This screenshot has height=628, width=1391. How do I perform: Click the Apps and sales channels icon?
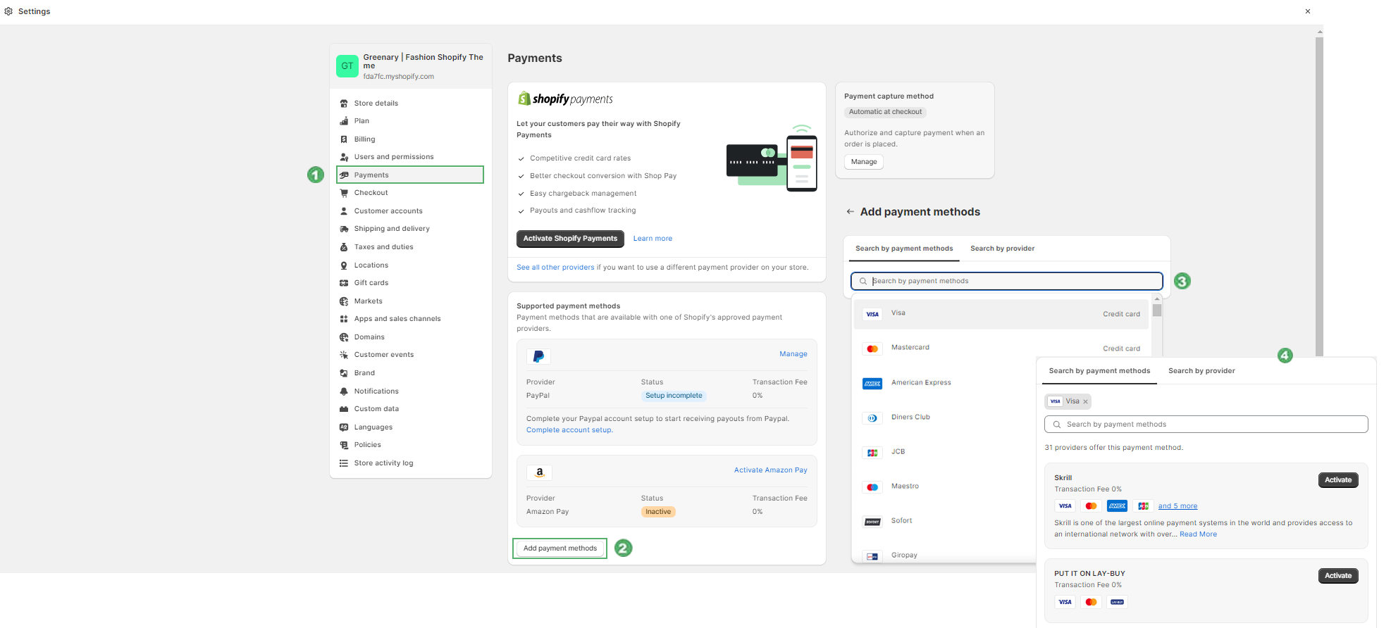[344, 319]
